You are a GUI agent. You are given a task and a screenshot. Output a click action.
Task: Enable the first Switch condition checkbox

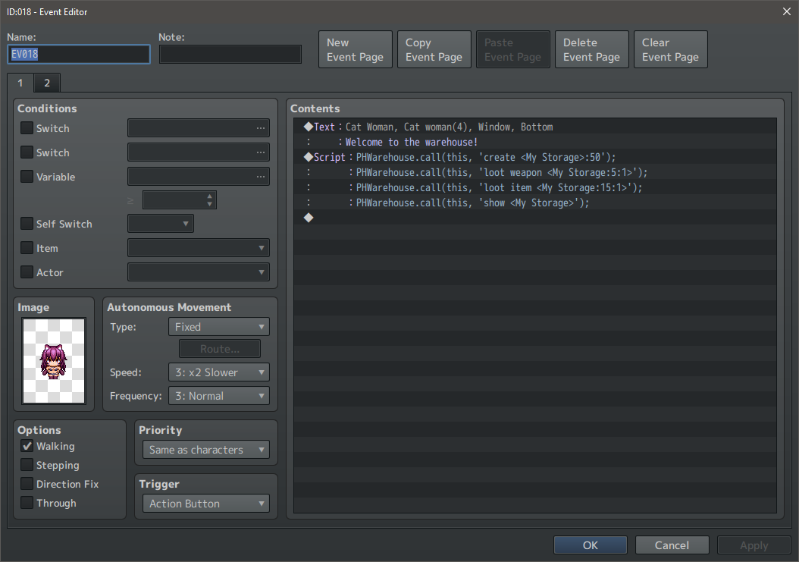coord(27,127)
